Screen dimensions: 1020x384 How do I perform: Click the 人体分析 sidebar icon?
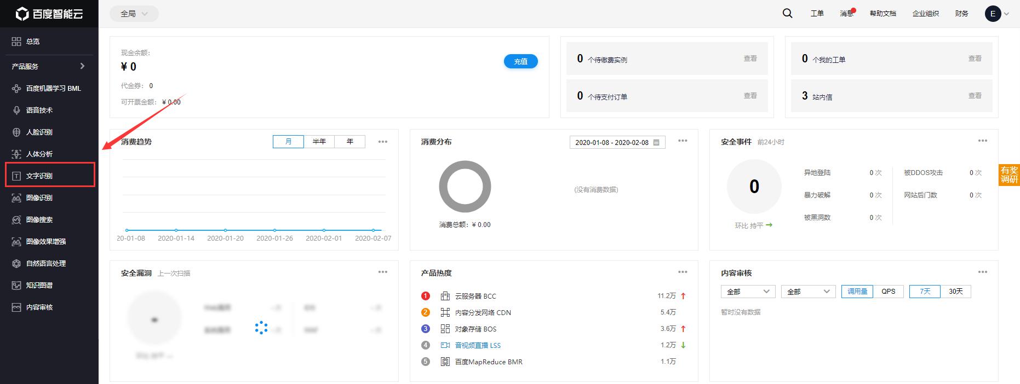tap(16, 154)
